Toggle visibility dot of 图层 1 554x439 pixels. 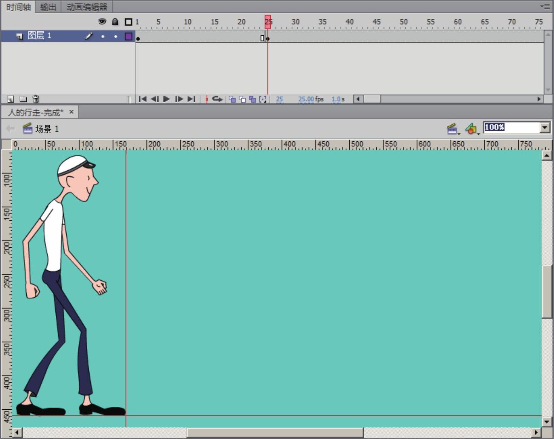coord(103,36)
